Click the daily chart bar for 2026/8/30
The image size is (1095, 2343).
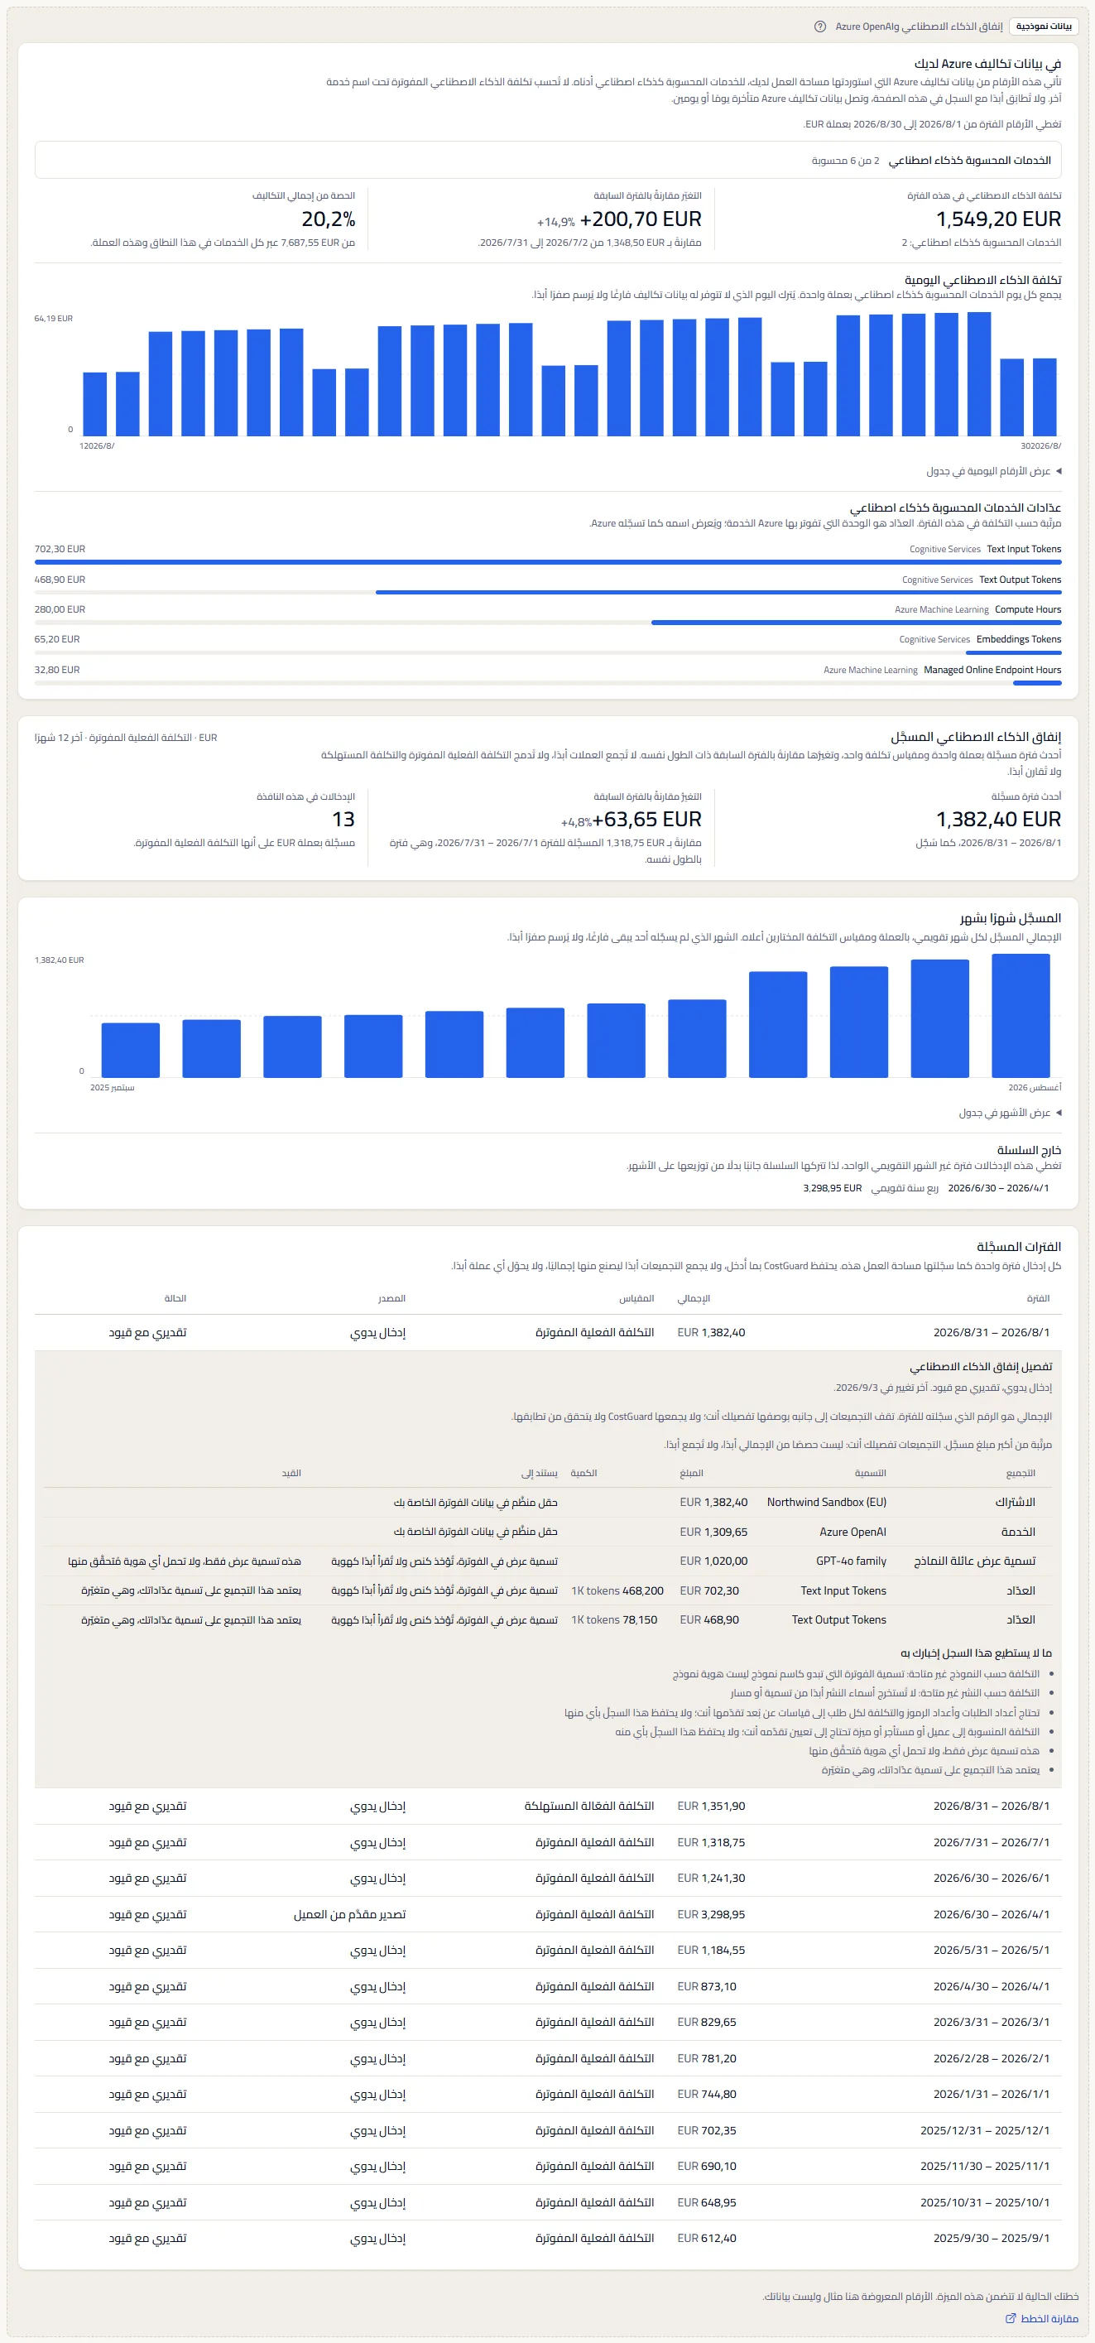1044,397
